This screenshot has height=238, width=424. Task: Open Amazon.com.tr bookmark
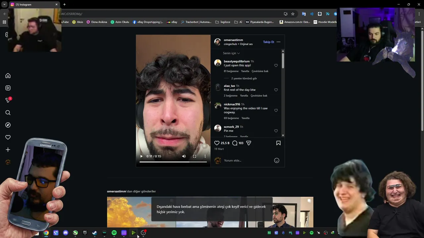coord(295,22)
